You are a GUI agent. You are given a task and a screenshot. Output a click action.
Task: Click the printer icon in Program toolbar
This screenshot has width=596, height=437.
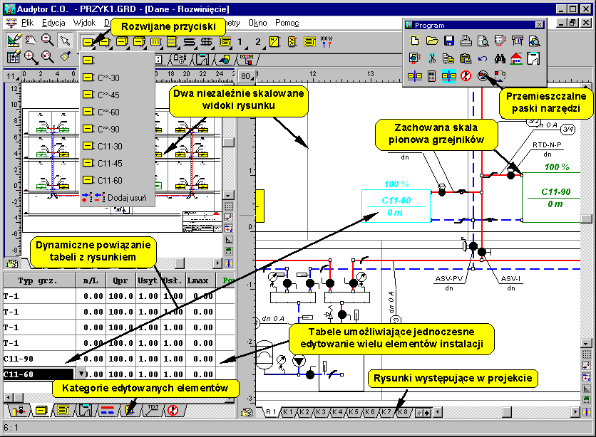coord(466,41)
